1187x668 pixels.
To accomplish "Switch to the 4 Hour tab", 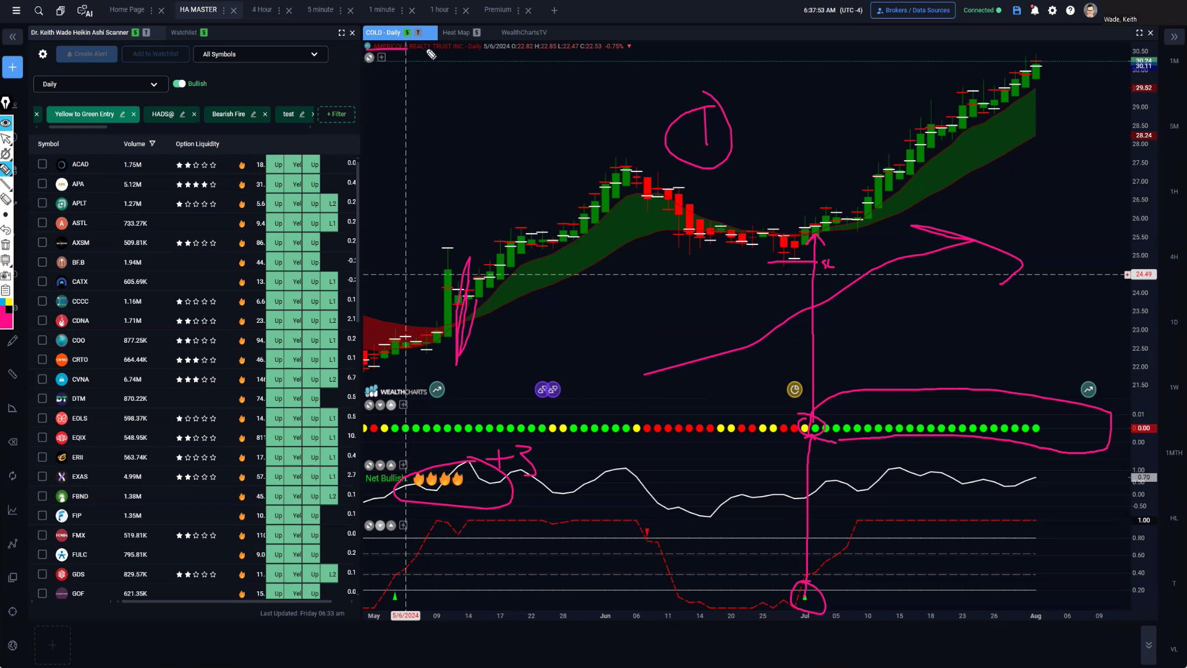I will coord(262,10).
